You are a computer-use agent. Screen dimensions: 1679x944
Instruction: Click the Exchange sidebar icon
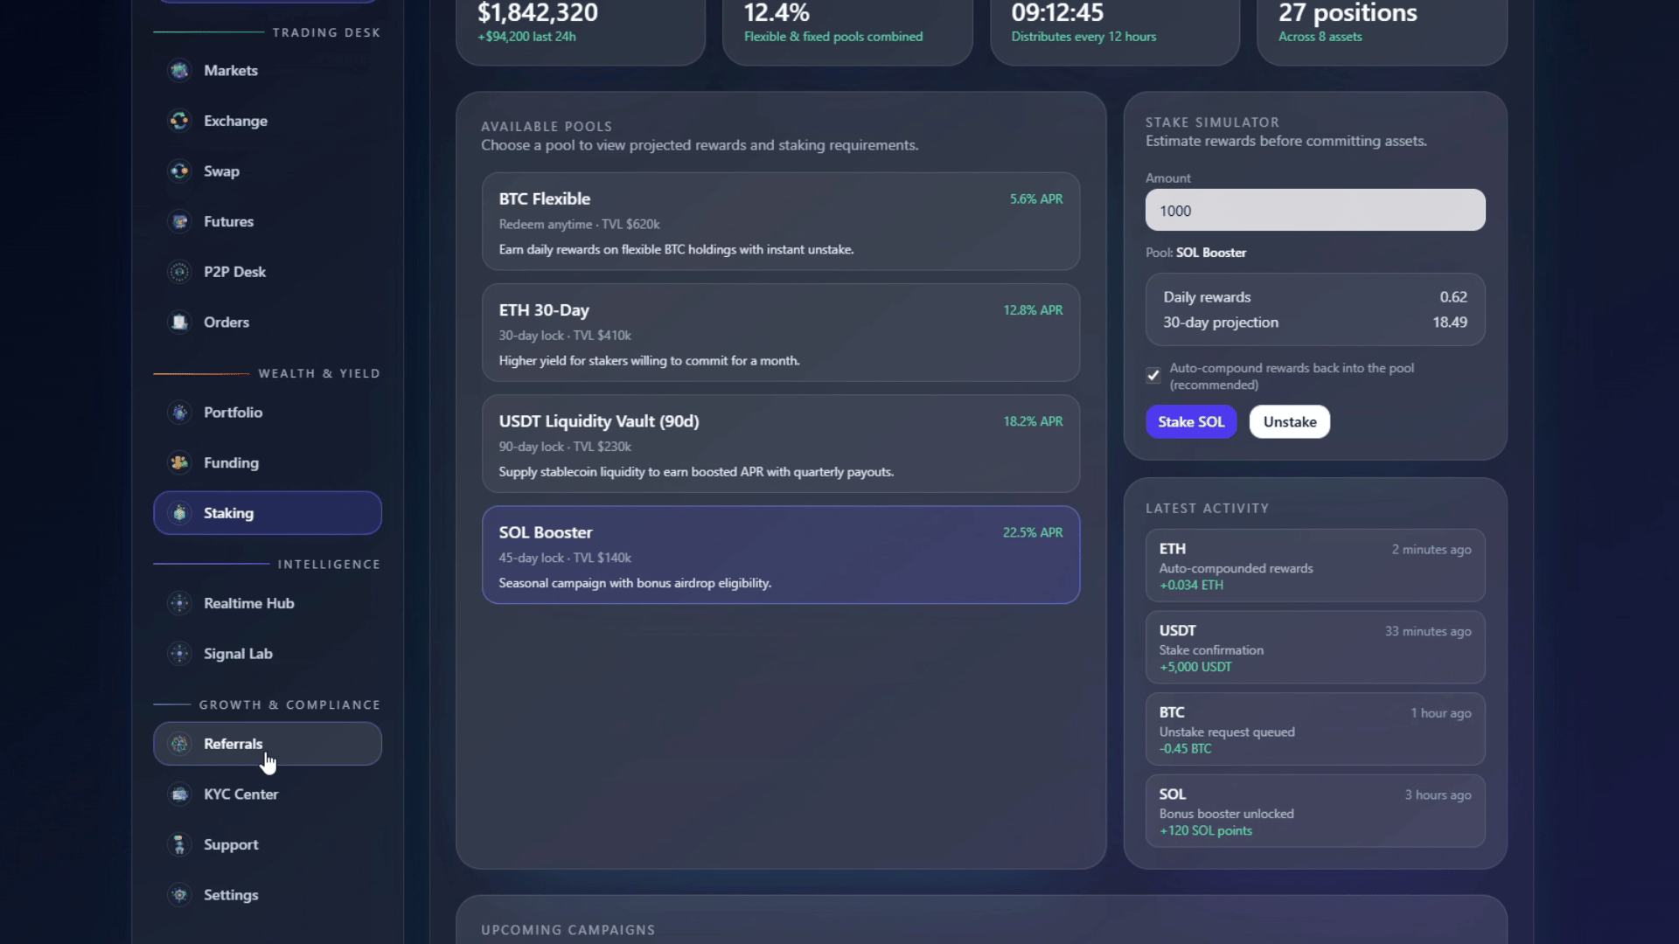(x=179, y=121)
